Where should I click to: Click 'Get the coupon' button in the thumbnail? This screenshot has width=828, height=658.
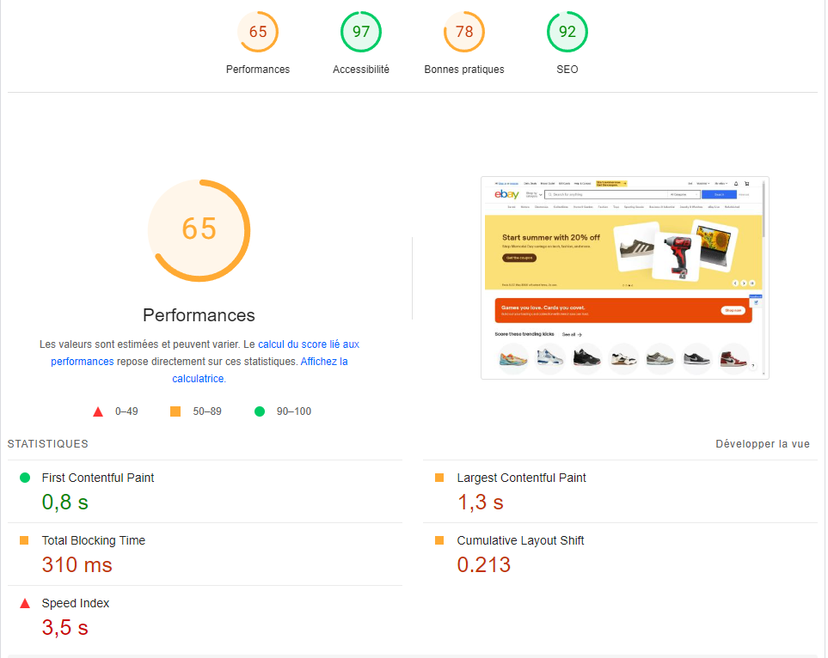tap(519, 258)
